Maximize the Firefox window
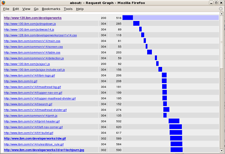 [216, 3]
